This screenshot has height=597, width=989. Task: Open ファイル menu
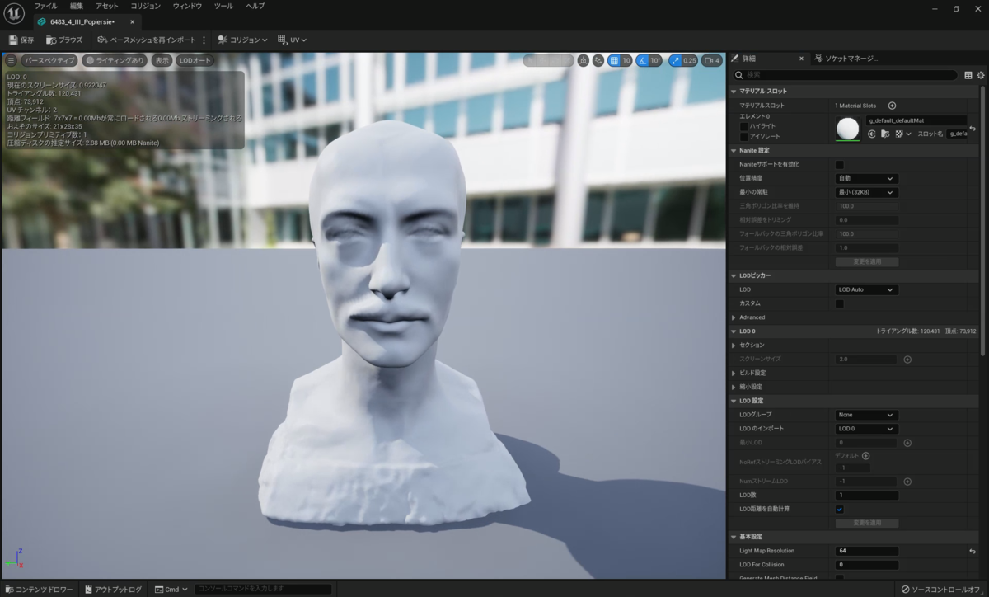(45, 6)
